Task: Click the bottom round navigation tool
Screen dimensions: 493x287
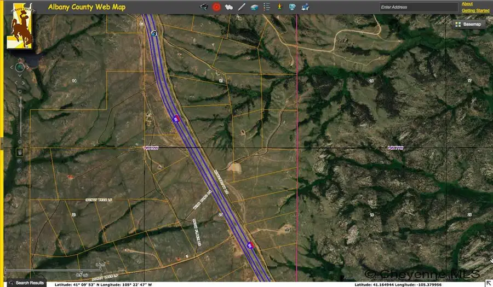Action: tap(19, 170)
